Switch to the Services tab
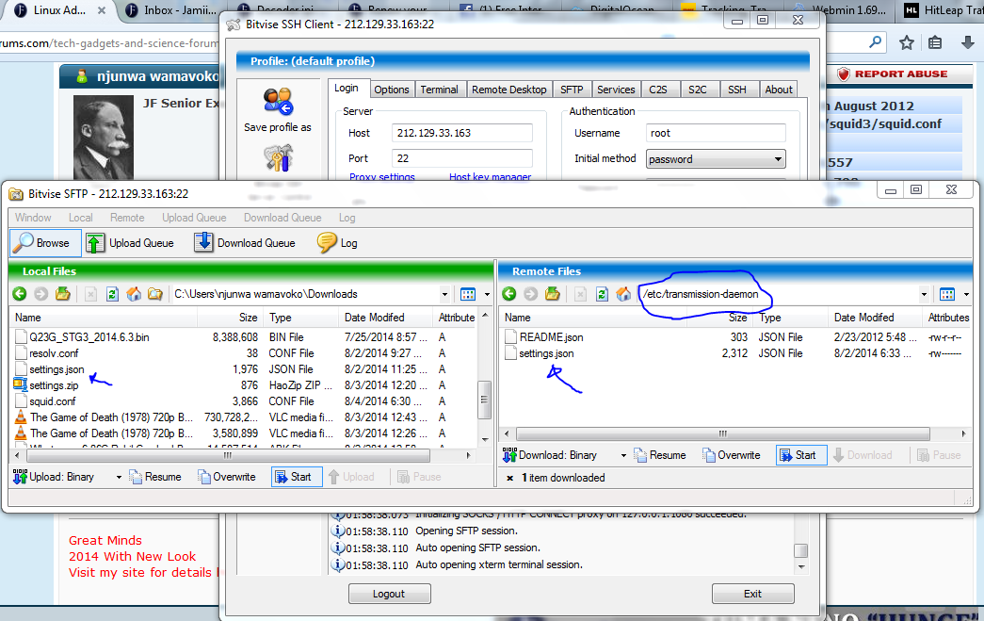The image size is (984, 621). (x=616, y=90)
